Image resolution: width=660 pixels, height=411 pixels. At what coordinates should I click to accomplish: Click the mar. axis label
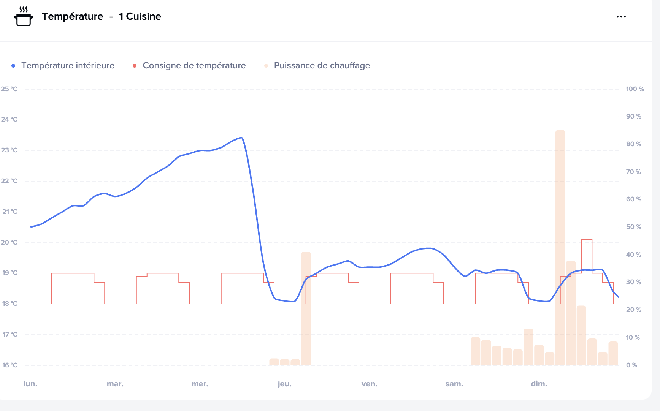point(115,384)
